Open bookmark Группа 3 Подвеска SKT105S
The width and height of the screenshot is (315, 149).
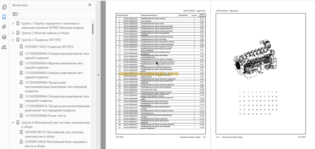(x=41, y=40)
